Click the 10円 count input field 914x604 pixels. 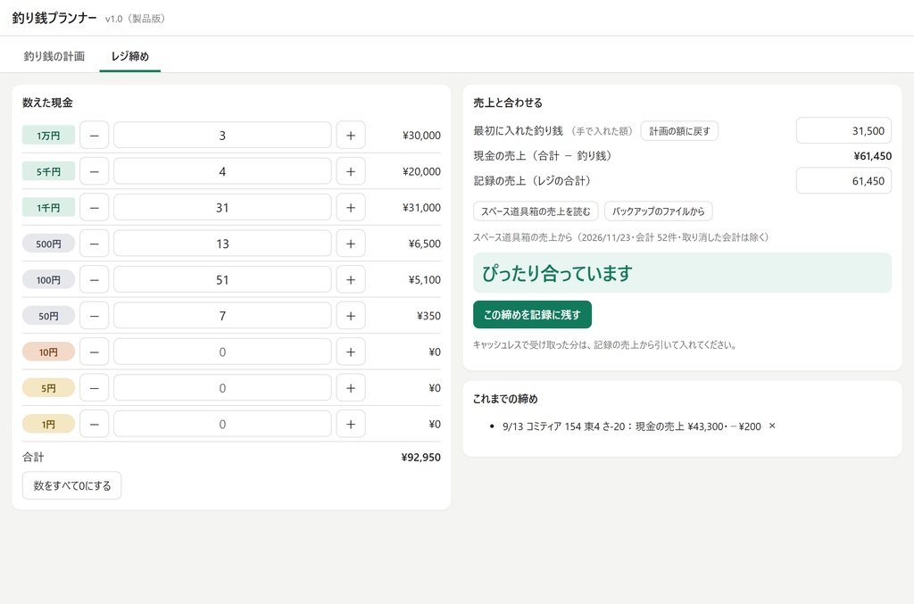222,352
